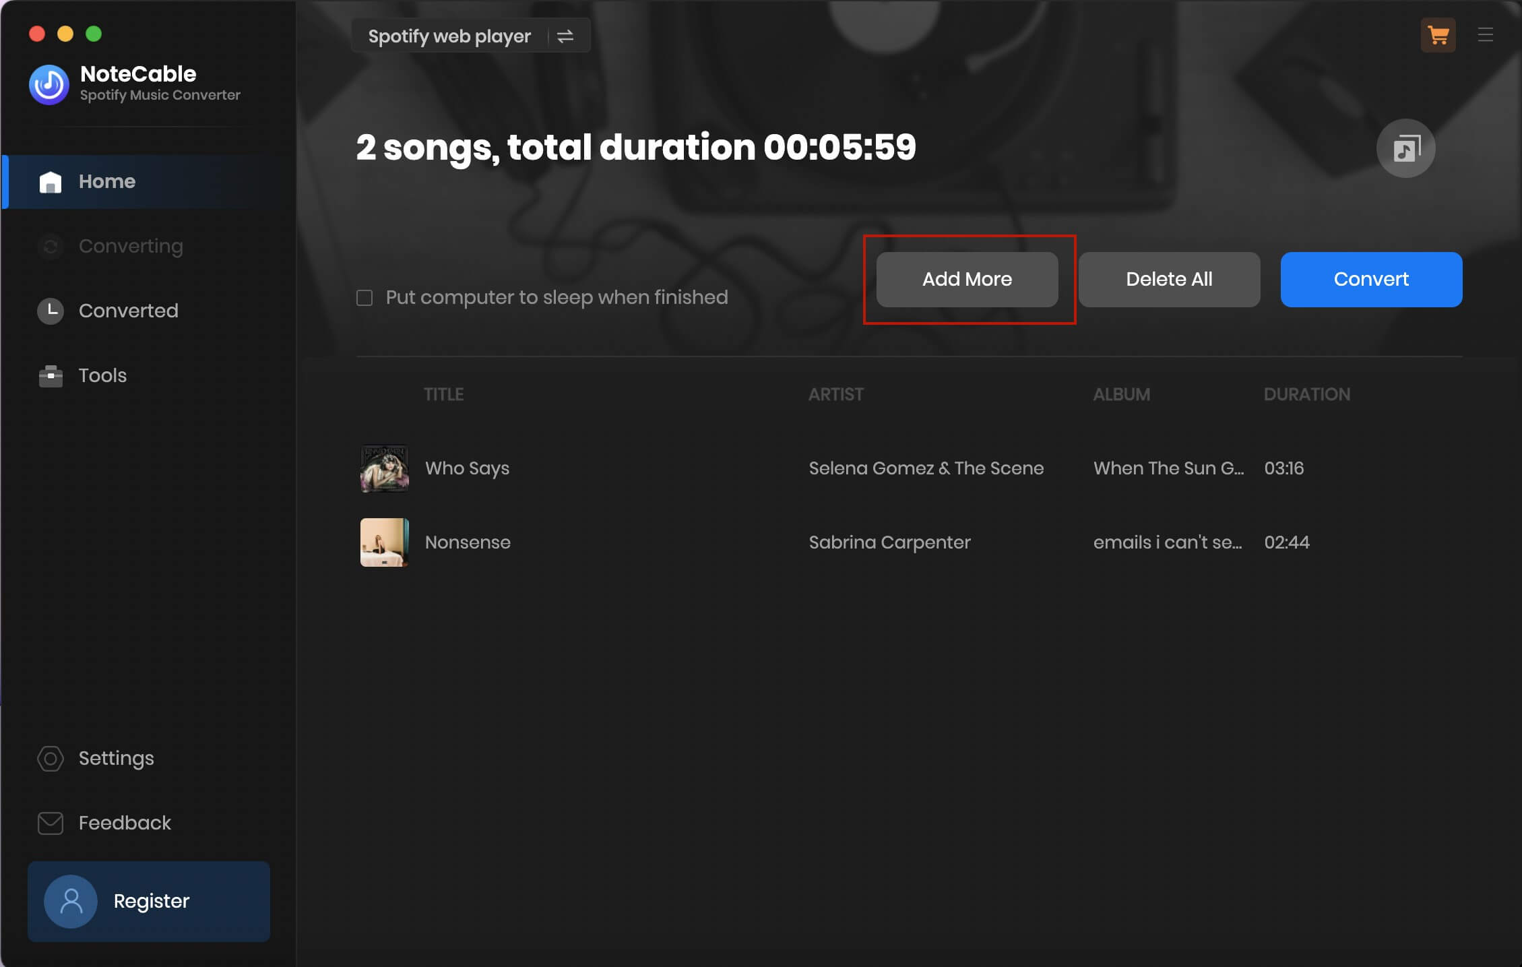
Task: Click the Converting spinner icon
Action: pyautogui.click(x=51, y=246)
